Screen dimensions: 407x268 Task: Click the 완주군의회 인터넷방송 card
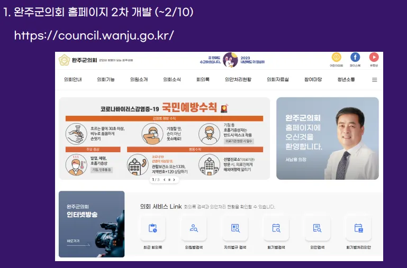click(92, 224)
